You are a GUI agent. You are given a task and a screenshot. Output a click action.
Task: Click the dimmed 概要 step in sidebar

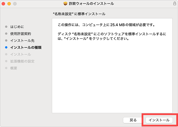click(x=14, y=68)
